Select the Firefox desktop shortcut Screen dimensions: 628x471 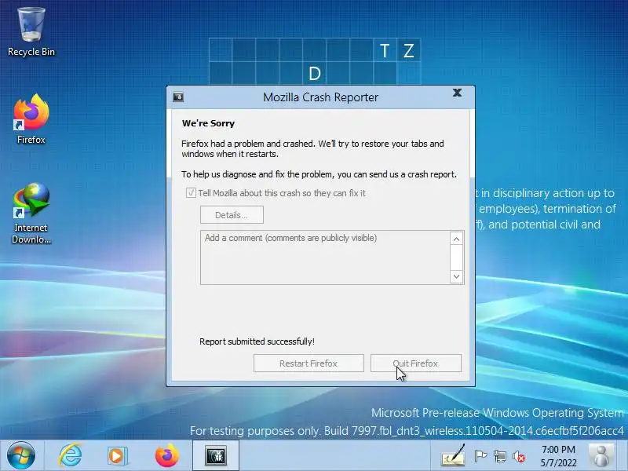pos(31,119)
